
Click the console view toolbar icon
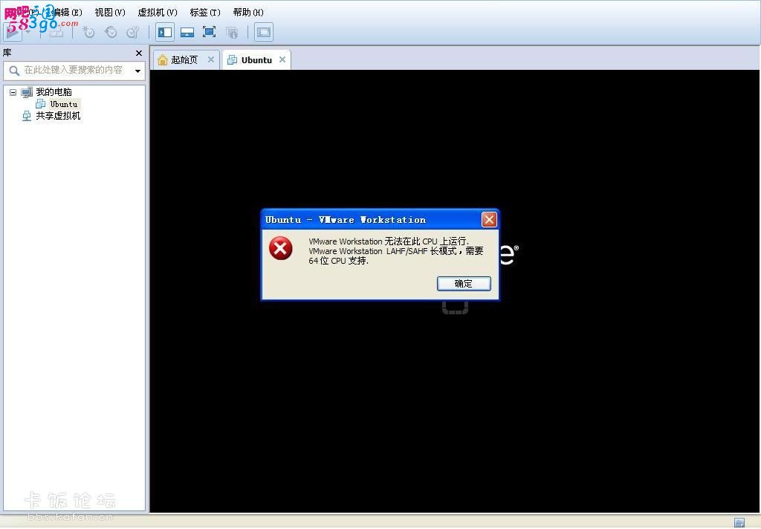point(264,32)
